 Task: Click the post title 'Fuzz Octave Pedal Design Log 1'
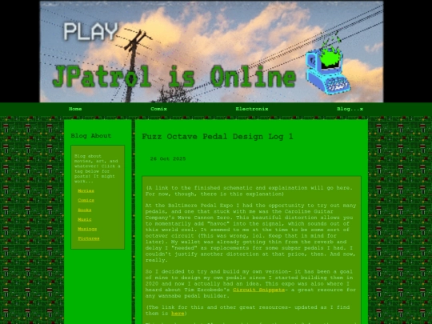218,137
